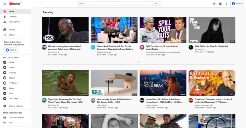Click the search input field
The width and height of the screenshot is (246, 128).
(x=115, y=4)
